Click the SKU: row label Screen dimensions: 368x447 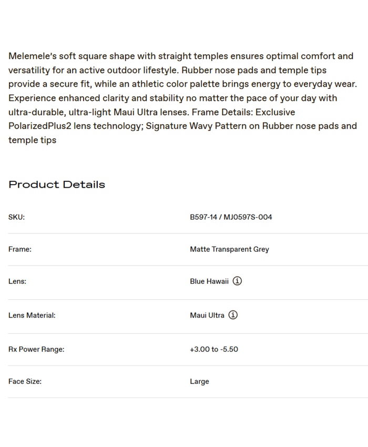[x=16, y=217]
